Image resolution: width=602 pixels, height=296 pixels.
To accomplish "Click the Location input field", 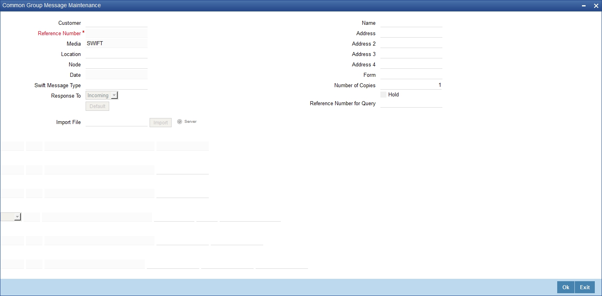I will click(x=116, y=54).
